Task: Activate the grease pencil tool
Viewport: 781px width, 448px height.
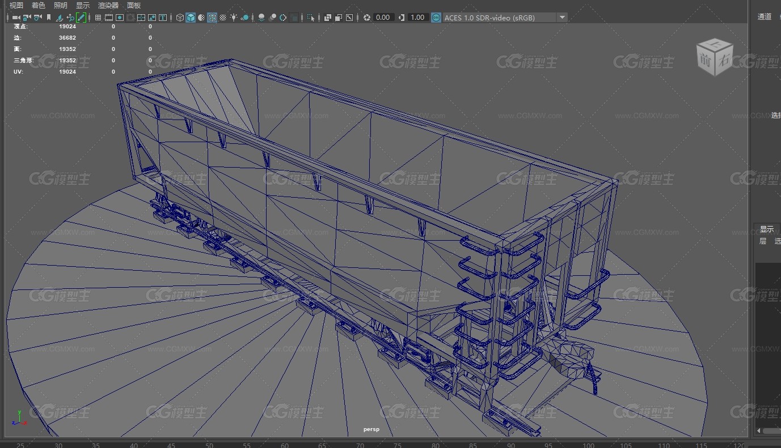Action: (x=81, y=18)
